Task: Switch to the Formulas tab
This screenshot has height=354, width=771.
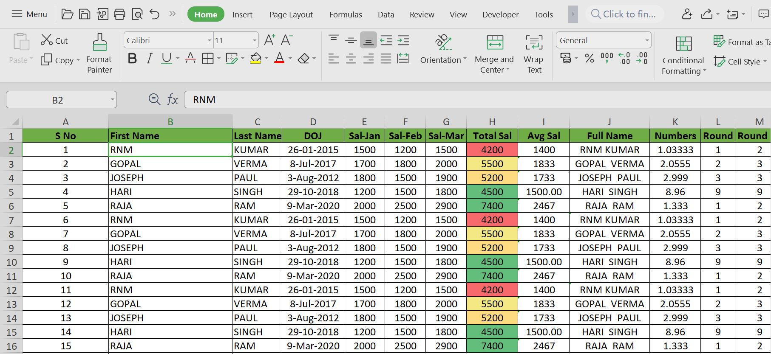Action: [345, 14]
